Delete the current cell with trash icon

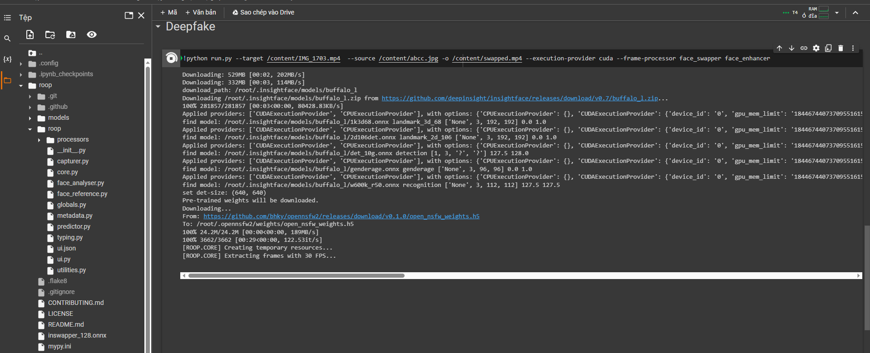pyautogui.click(x=840, y=48)
